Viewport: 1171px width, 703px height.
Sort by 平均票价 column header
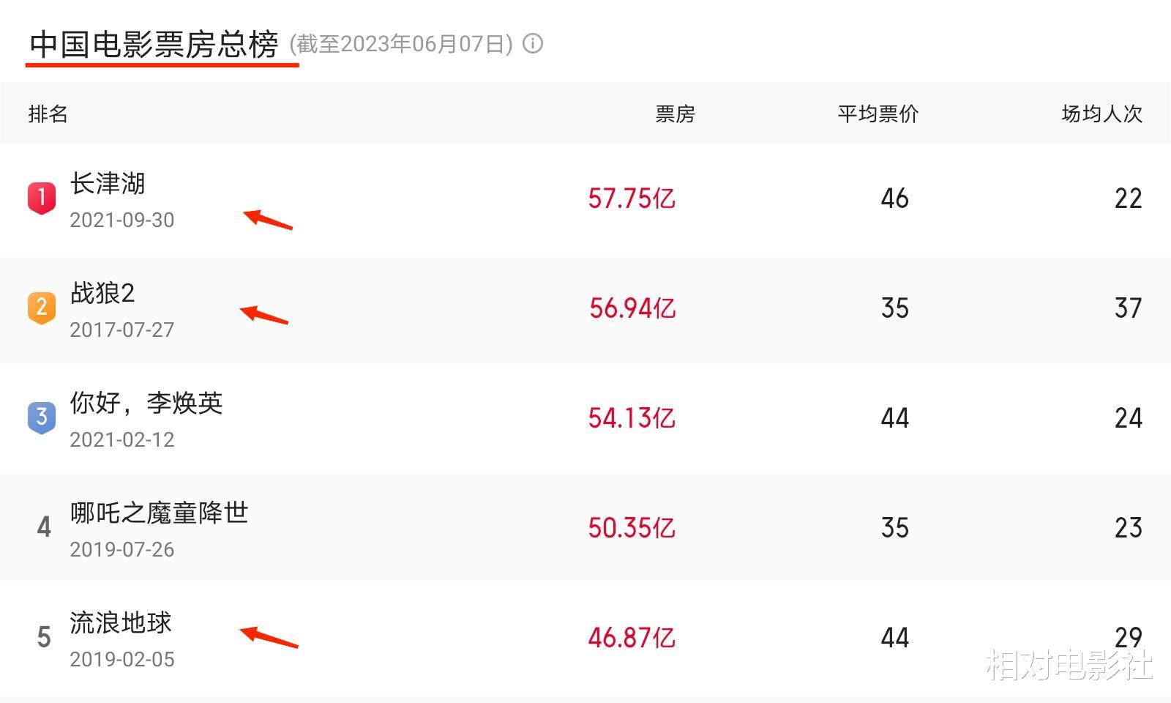[878, 114]
